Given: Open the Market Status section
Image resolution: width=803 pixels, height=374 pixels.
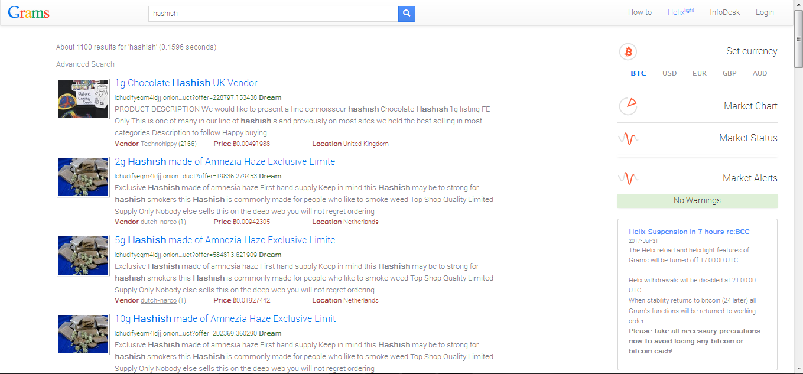Looking at the screenshot, I should pos(748,138).
